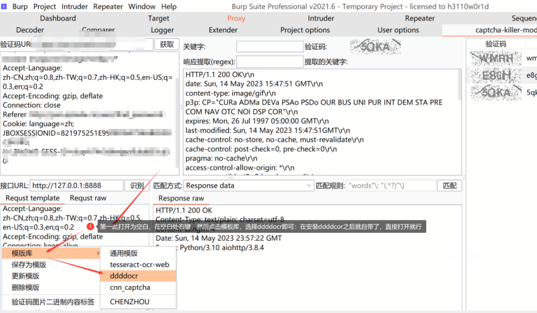Switch to the Proxy tab
Image resolution: width=537 pixels, height=313 pixels.
(x=236, y=18)
